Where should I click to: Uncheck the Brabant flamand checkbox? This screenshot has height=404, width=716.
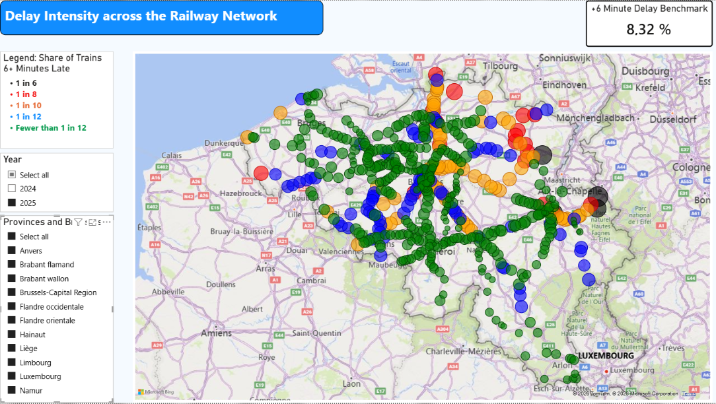click(x=12, y=264)
